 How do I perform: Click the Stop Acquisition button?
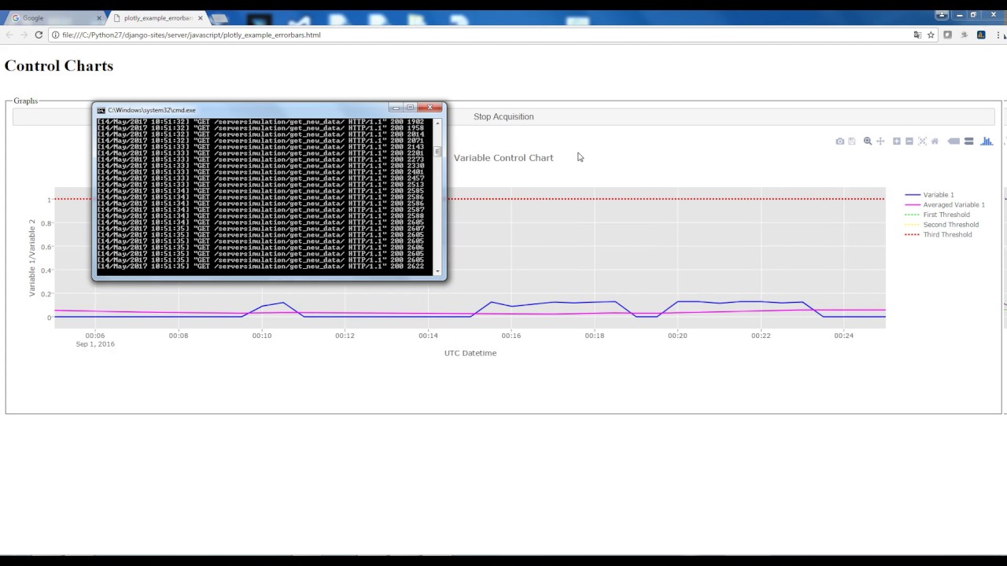click(x=503, y=116)
